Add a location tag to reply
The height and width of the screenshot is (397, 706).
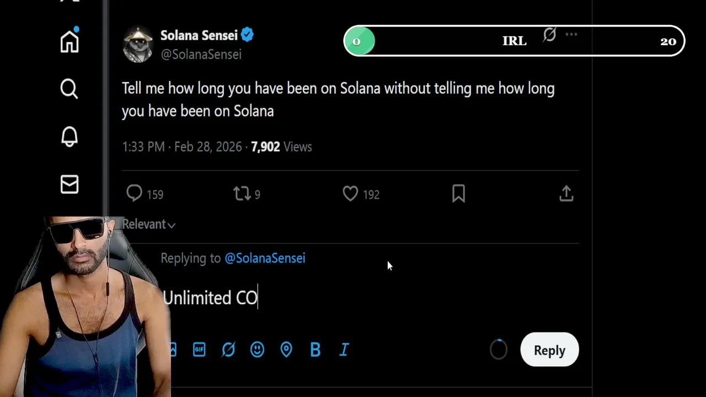(x=286, y=350)
